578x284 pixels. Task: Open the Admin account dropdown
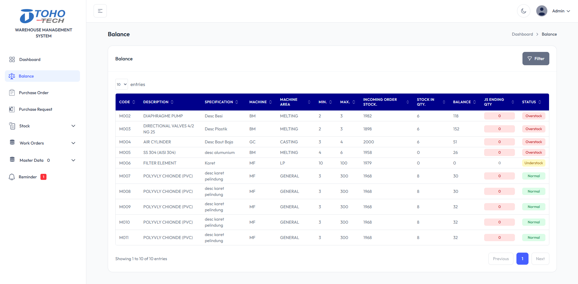click(x=561, y=11)
